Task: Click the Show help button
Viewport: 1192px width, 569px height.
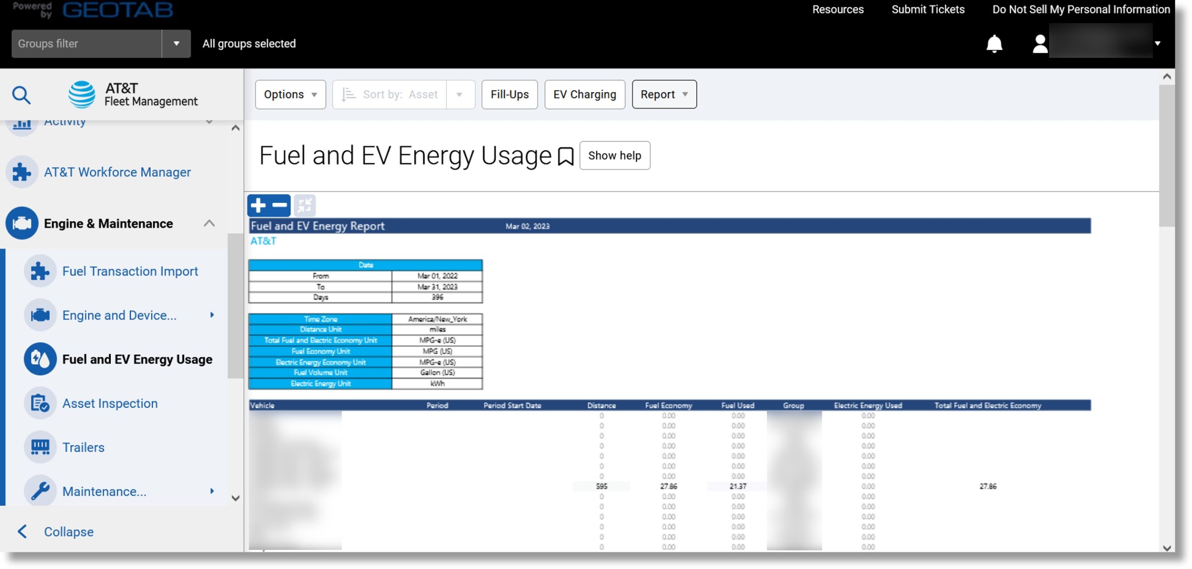Action: coord(615,155)
